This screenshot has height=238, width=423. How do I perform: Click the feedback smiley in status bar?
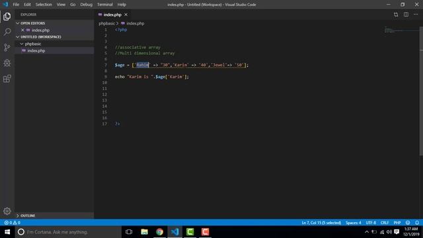[408, 223]
